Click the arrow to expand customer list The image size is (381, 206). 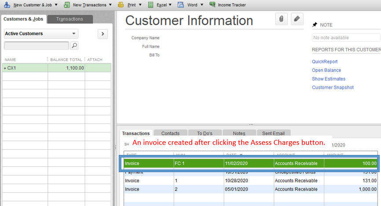tap(103, 34)
